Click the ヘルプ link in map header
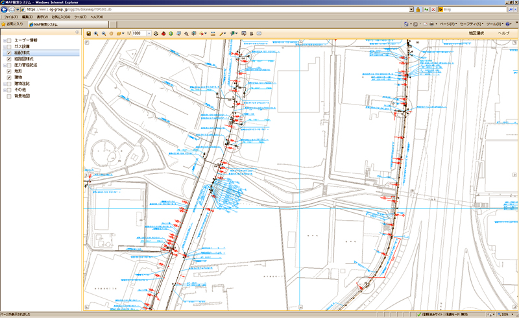Screen dimensions: 519x318 tap(503, 33)
